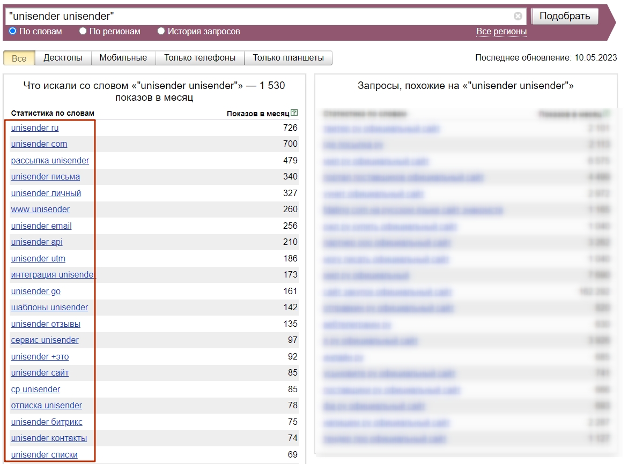Click the impressions value 142
The image size is (628, 464).
[290, 307]
